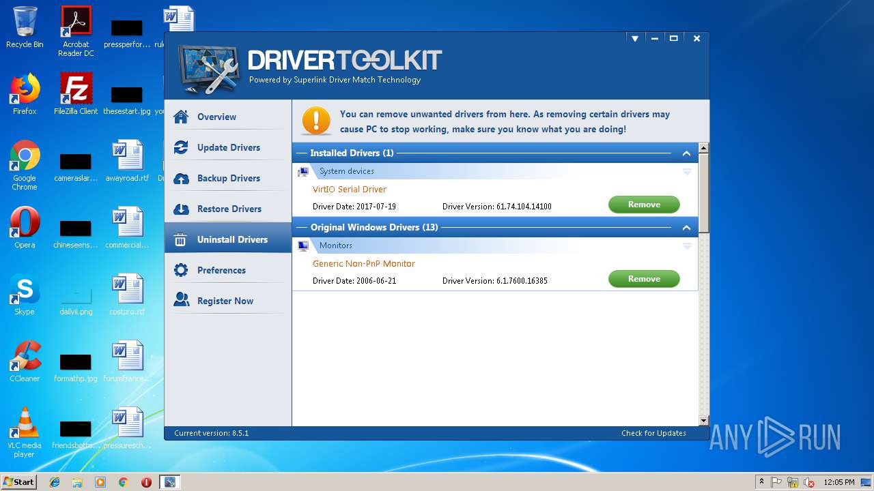Click the orange warning exclamation icon
The width and height of the screenshot is (874, 491).
click(x=316, y=121)
